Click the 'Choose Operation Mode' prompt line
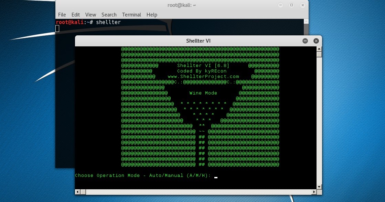Screen dimensions: 385x202 coord(143,176)
